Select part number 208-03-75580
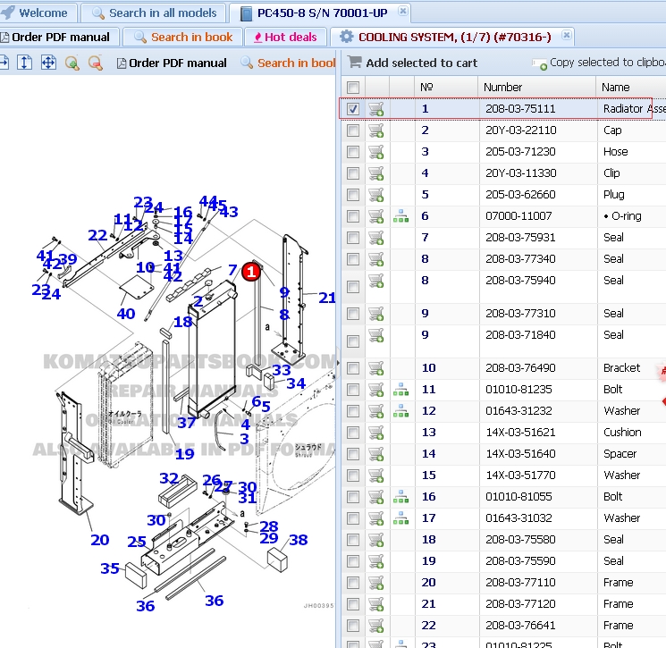Screen dimensions: 666x648 [520, 539]
